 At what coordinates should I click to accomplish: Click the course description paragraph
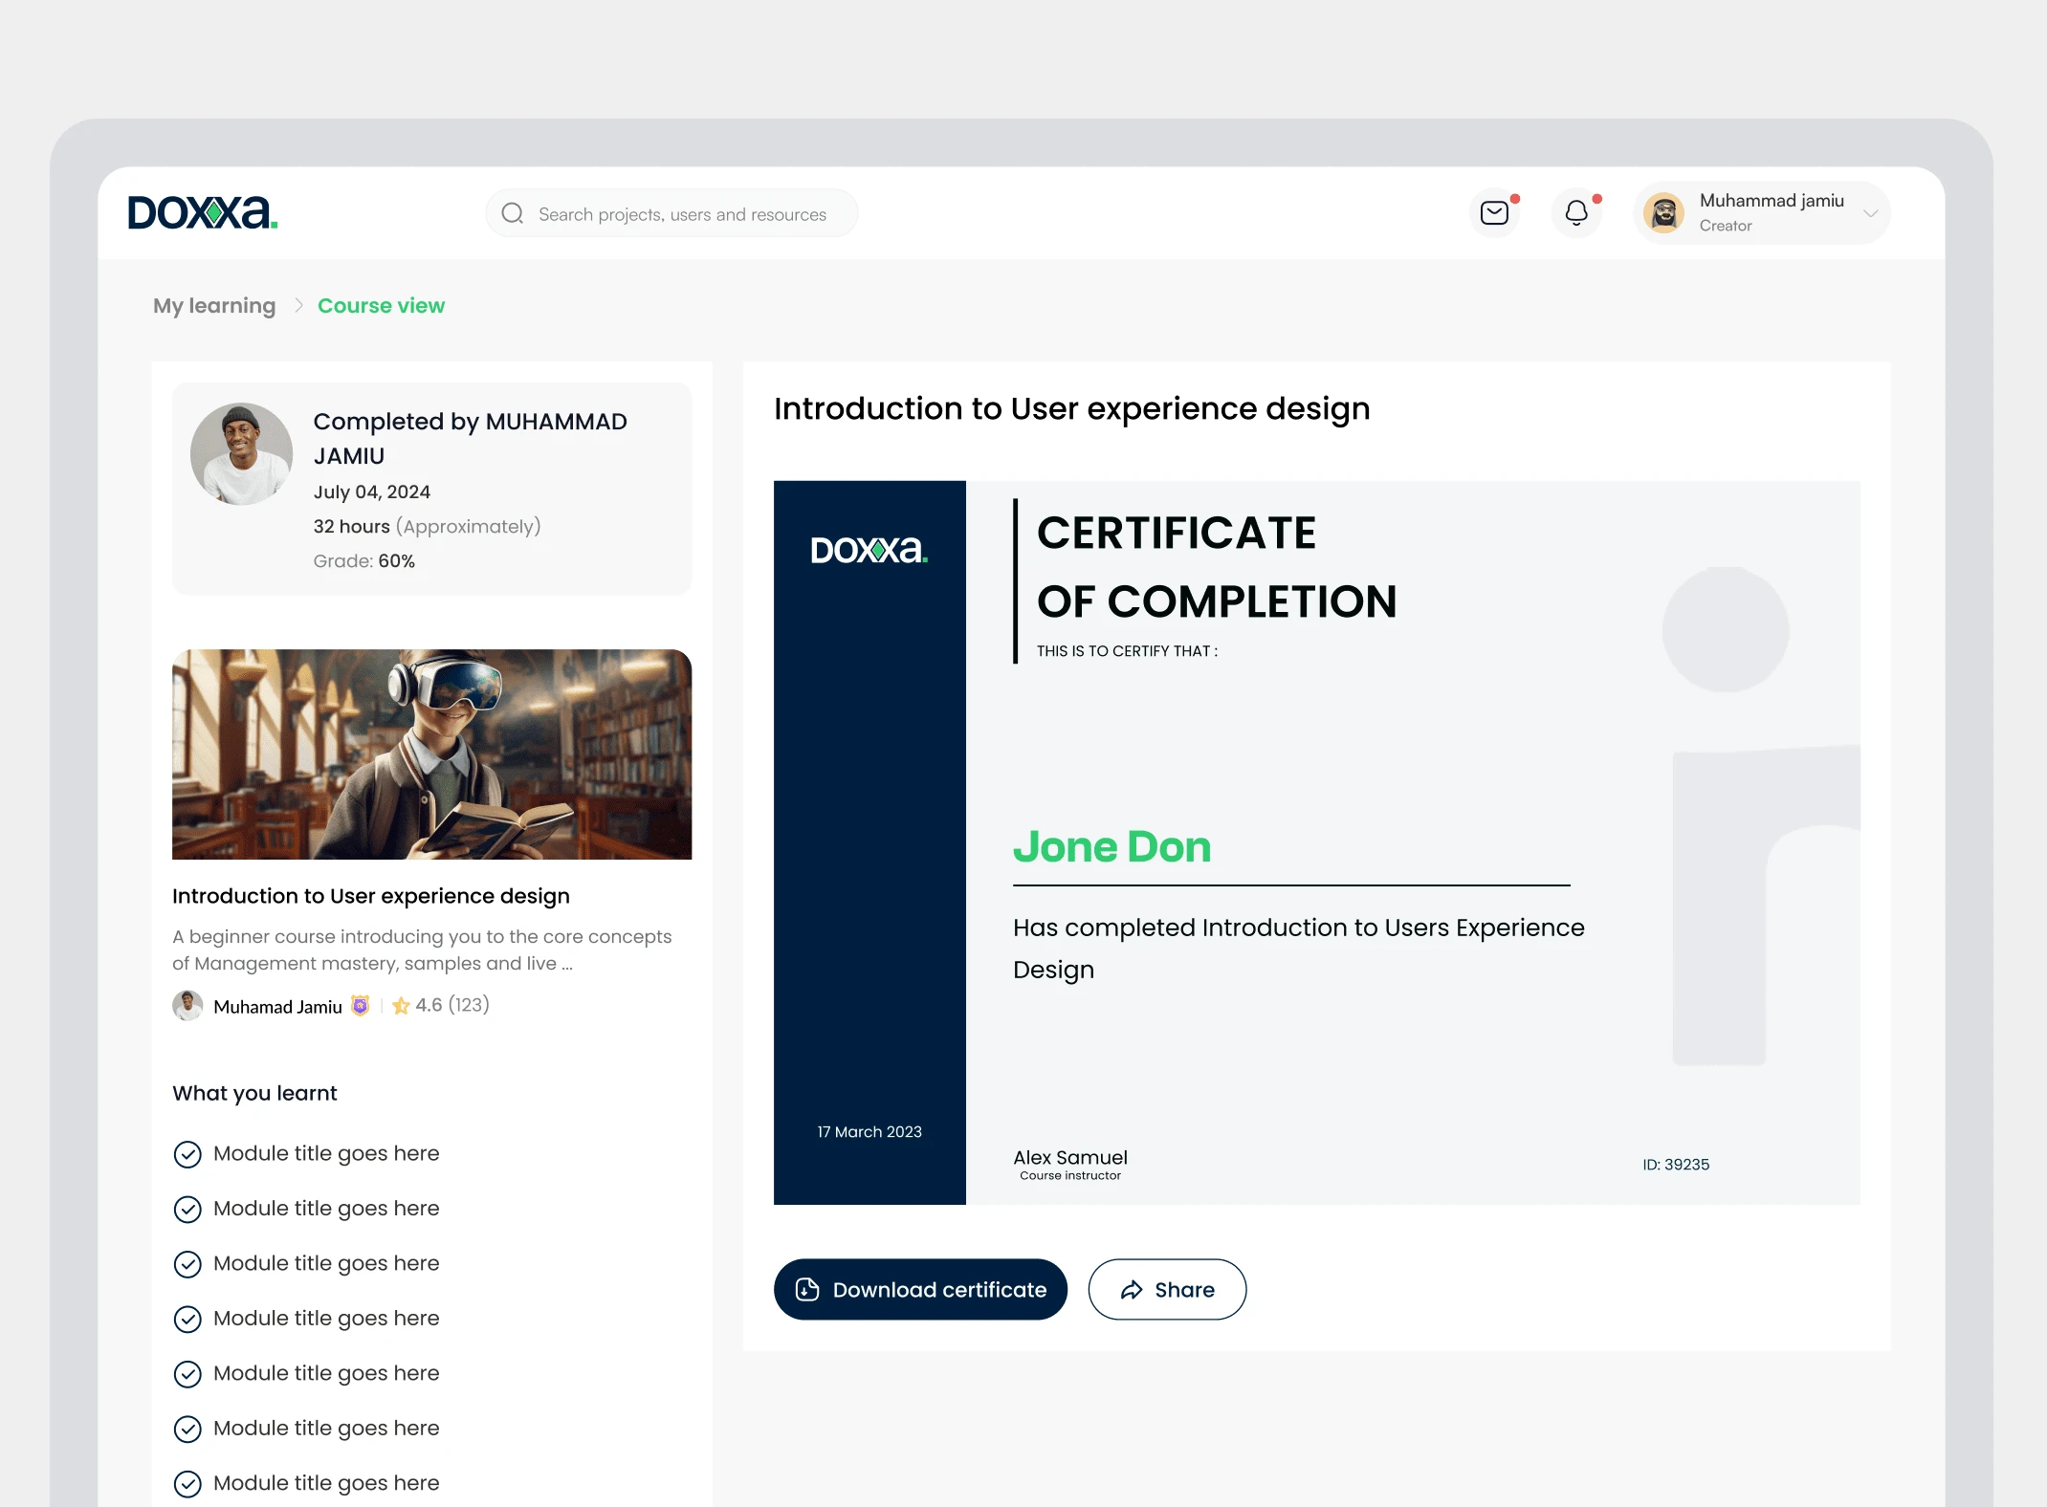pos(422,950)
